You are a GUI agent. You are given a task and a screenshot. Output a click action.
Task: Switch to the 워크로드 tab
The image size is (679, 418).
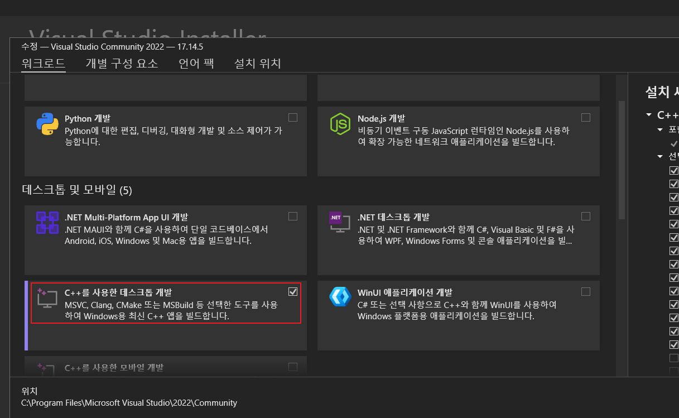44,64
